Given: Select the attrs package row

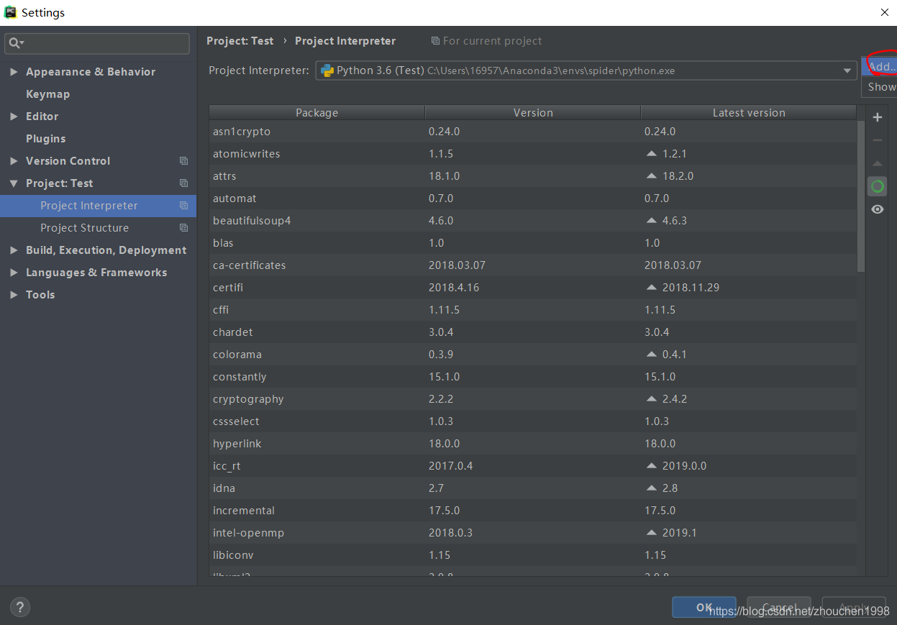Looking at the screenshot, I should tap(532, 176).
